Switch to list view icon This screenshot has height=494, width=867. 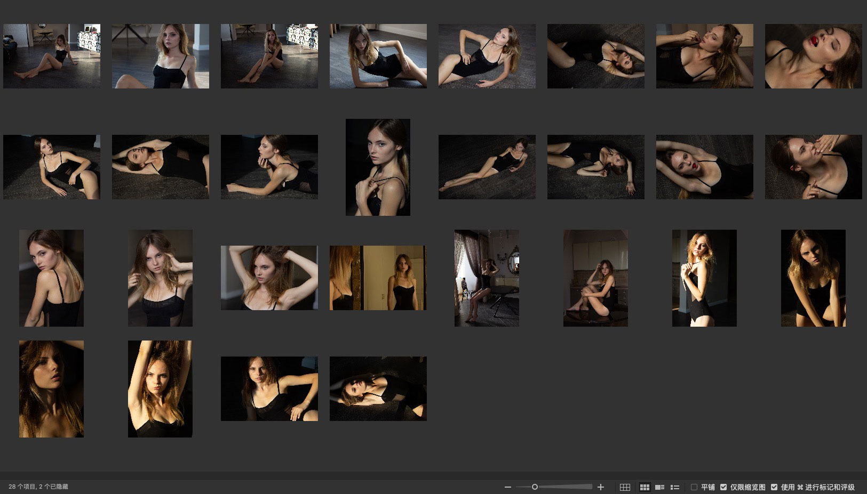pyautogui.click(x=675, y=487)
